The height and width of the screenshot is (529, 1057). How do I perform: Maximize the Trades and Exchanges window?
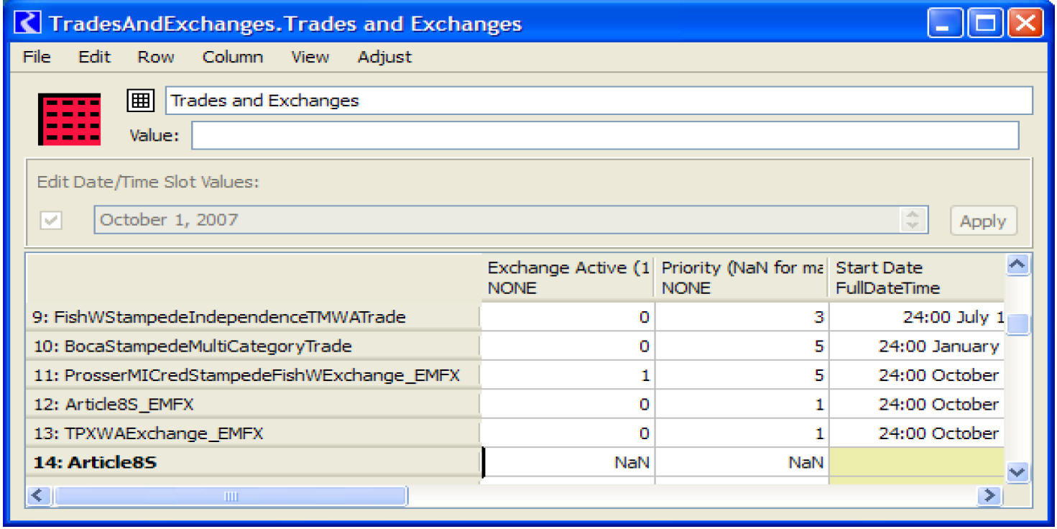click(x=985, y=24)
